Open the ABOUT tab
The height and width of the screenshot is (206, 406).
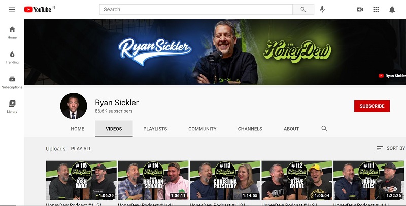291,129
